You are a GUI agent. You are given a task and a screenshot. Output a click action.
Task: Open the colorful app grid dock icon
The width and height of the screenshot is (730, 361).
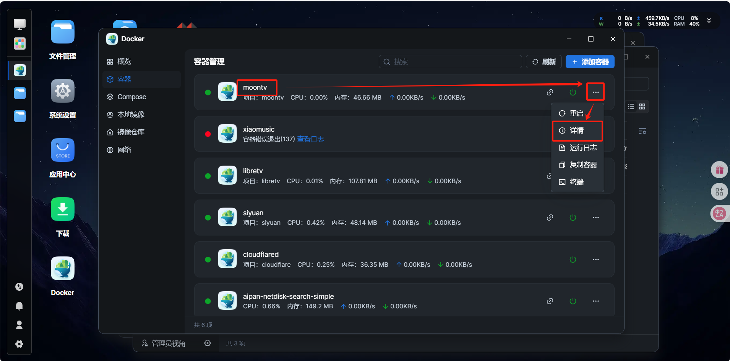(x=19, y=44)
